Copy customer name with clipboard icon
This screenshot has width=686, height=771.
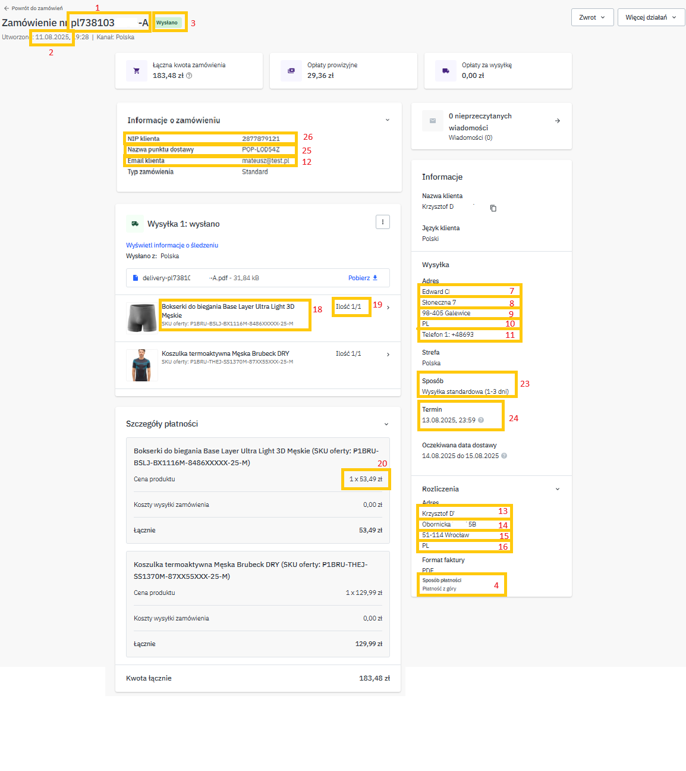(x=493, y=208)
